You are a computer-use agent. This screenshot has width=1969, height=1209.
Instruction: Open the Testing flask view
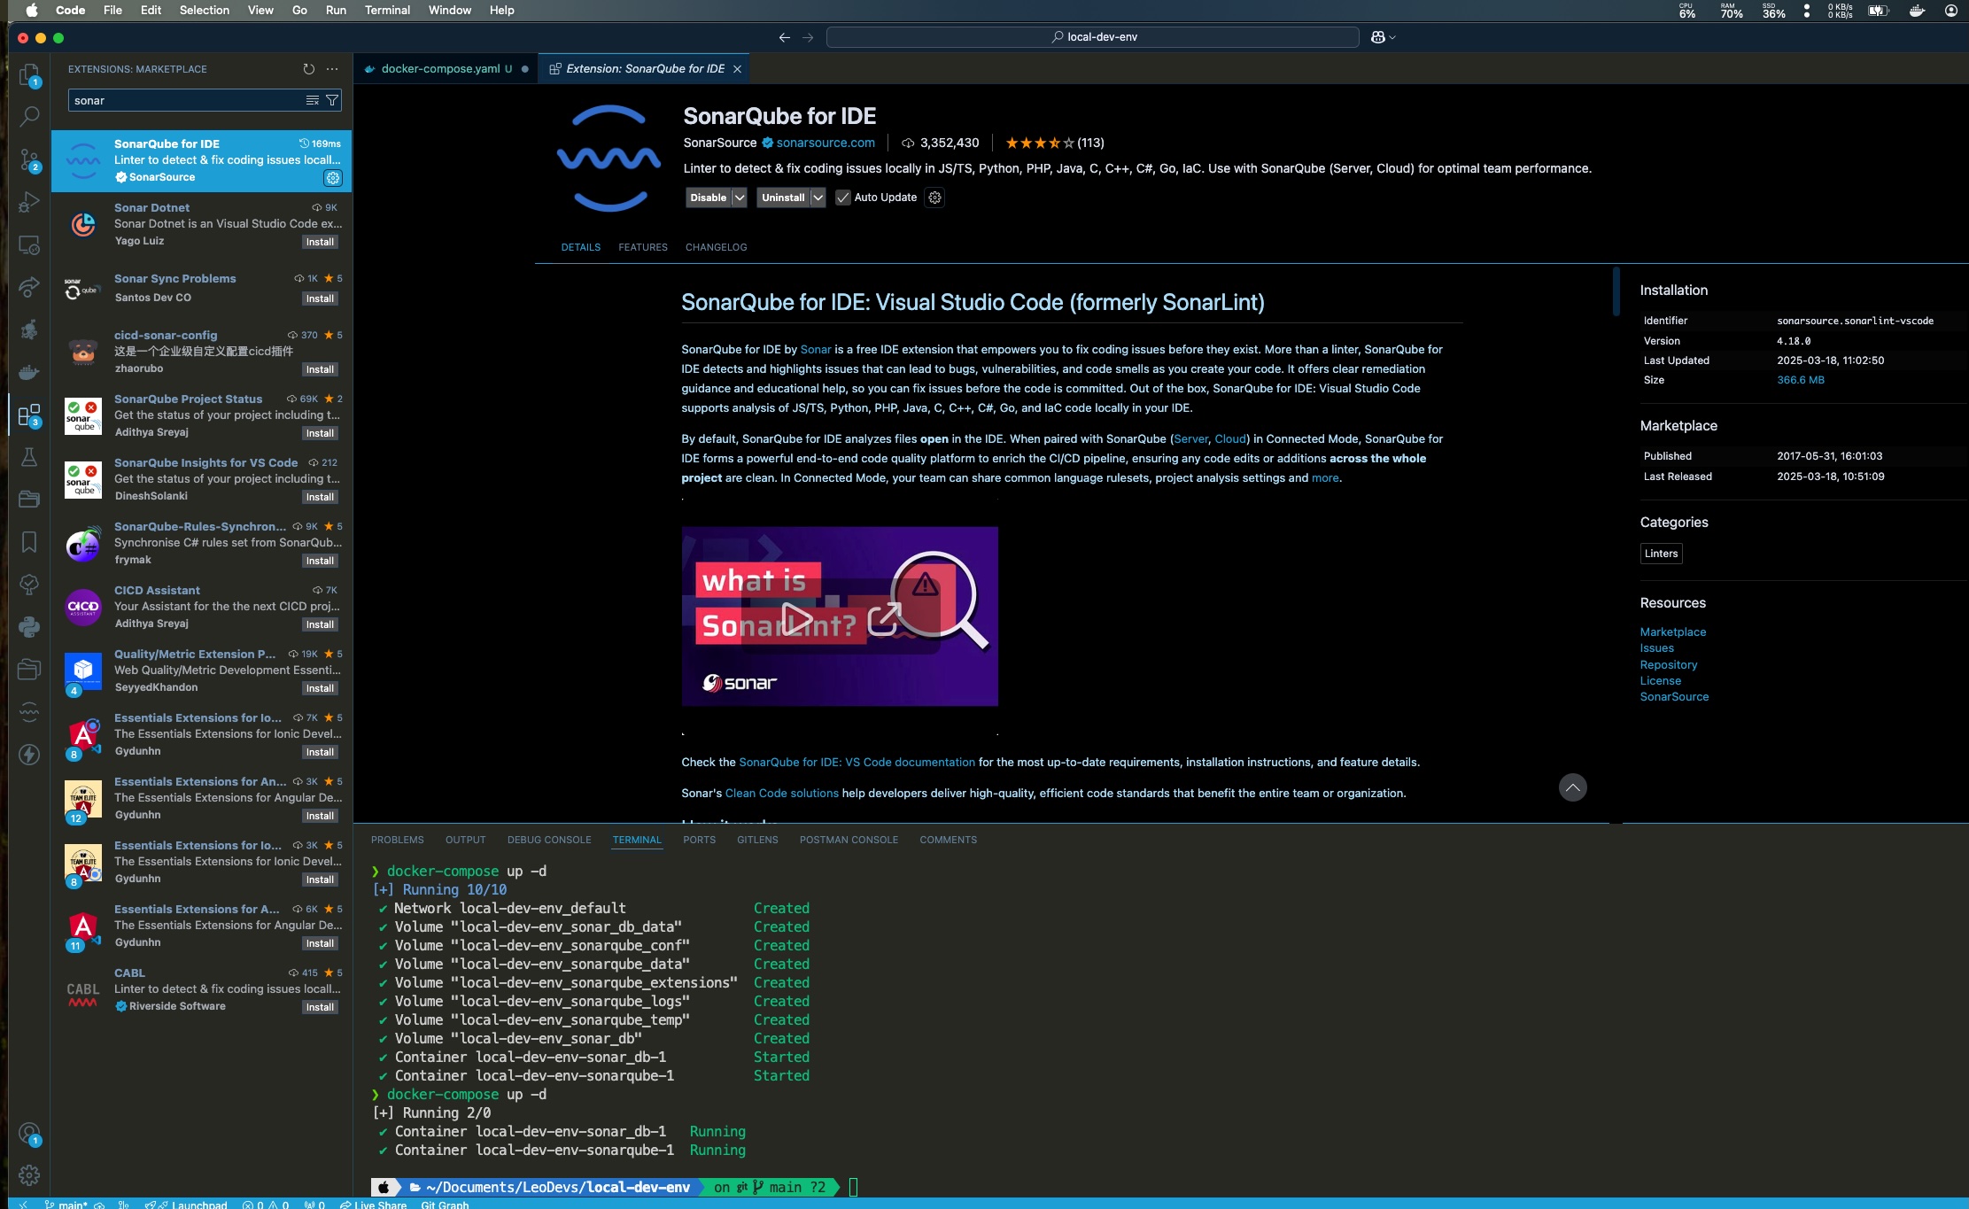(29, 457)
